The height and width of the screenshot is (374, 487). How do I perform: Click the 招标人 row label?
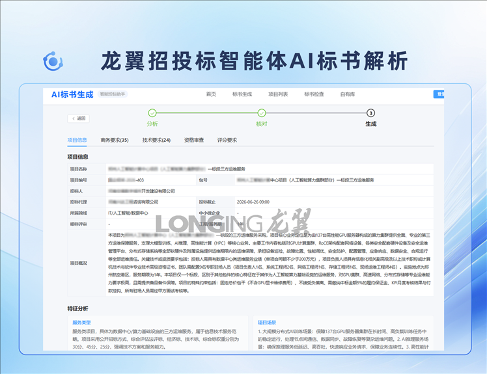pyautogui.click(x=76, y=191)
